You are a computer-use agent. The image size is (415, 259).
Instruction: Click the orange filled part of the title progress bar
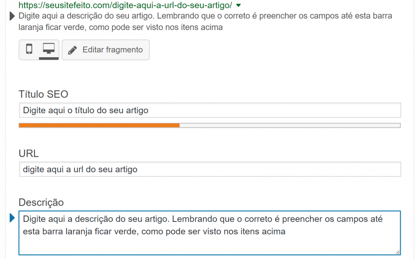click(x=99, y=125)
